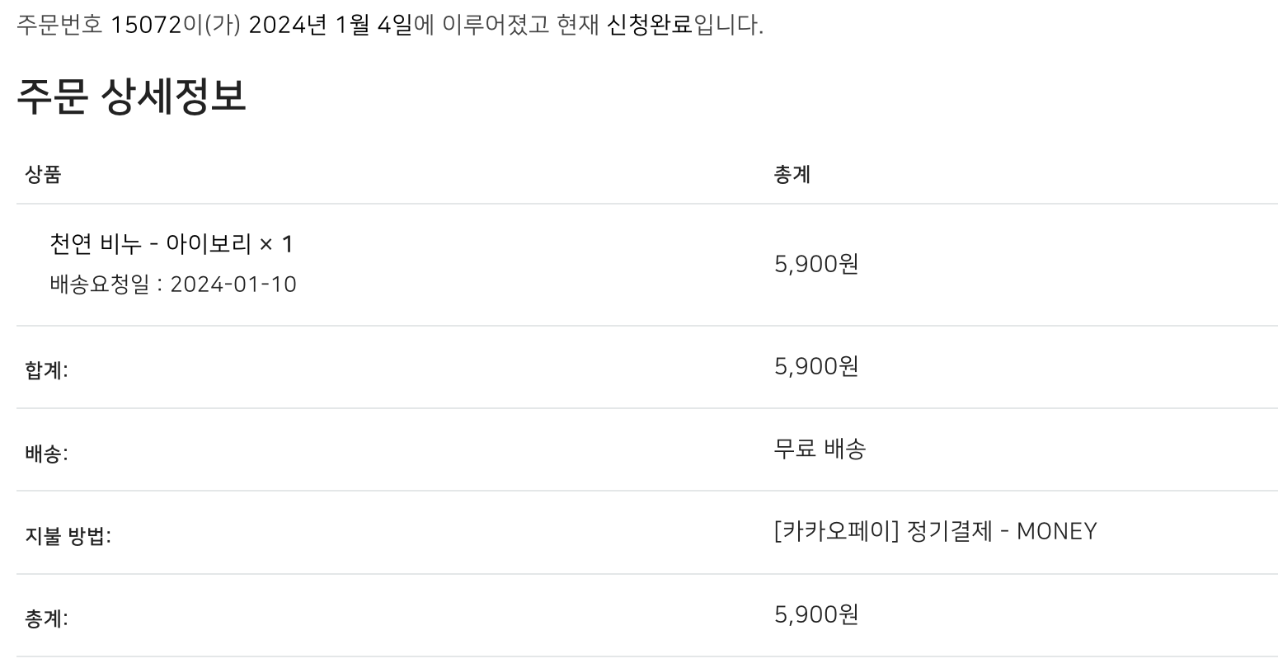
Task: Click the 배송: row label
Action: pos(46,454)
